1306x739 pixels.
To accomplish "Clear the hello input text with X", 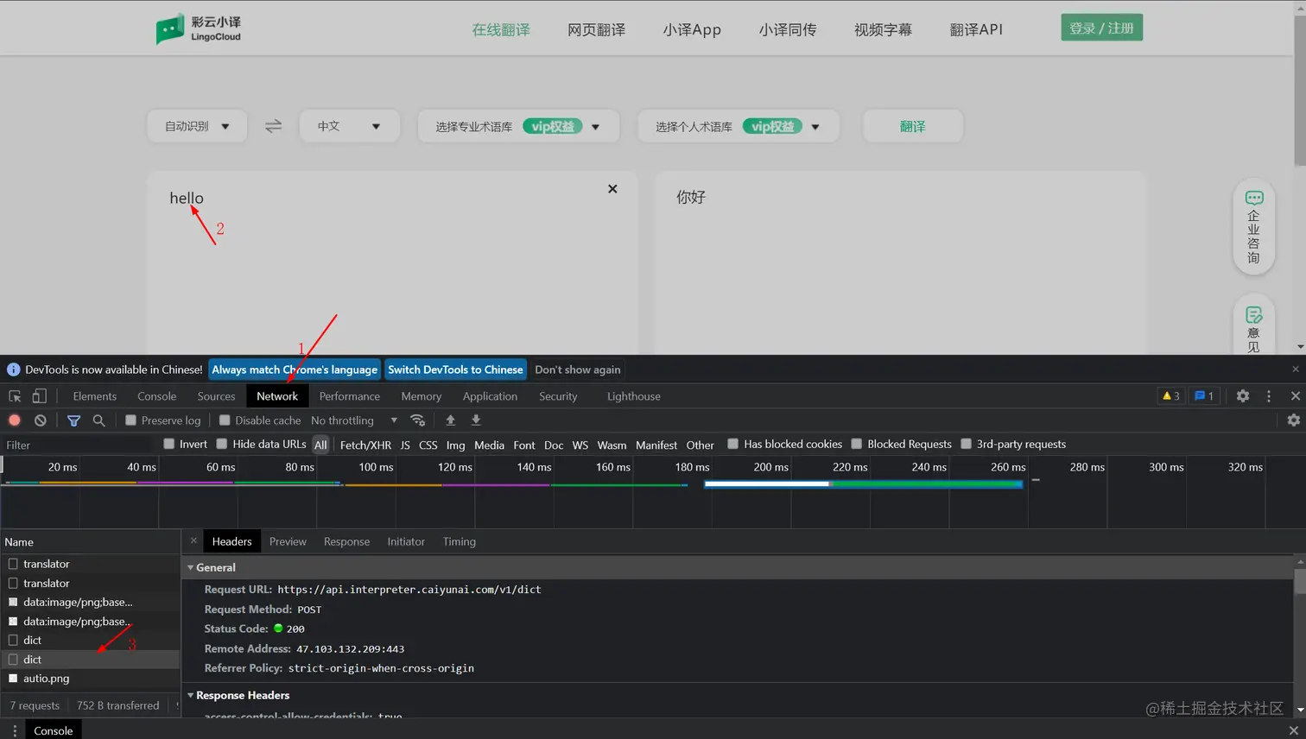I will 612,189.
